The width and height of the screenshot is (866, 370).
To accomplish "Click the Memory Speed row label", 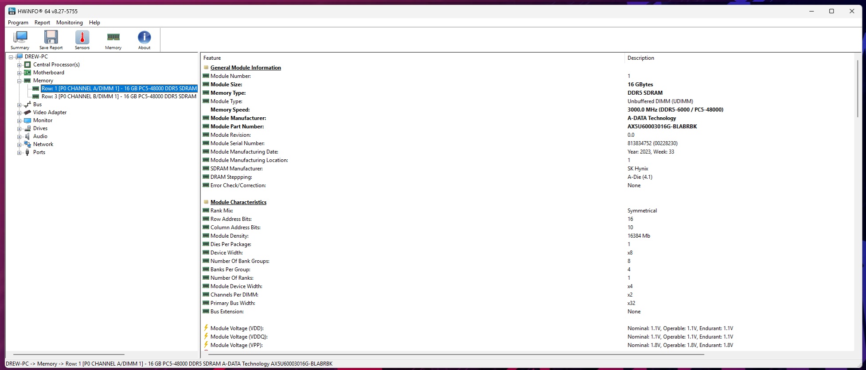I will point(230,110).
